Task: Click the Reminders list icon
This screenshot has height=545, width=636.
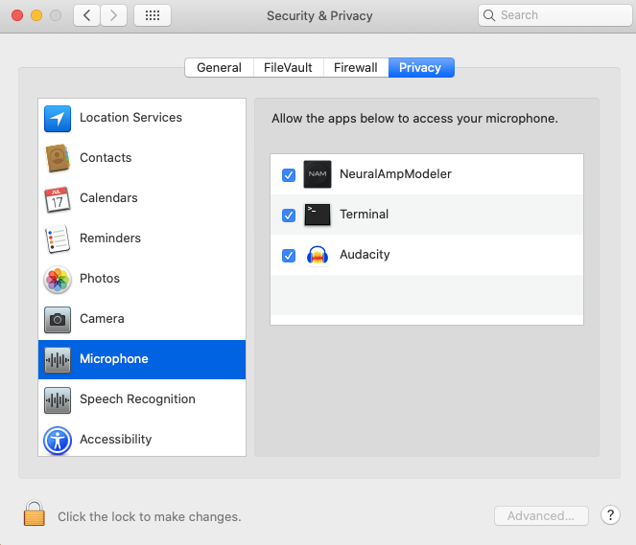Action: point(58,238)
